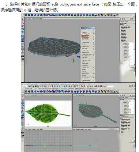Select polyCube1 in upper INPUTS list
The width and height of the screenshot is (139, 152).
pos(124,42)
